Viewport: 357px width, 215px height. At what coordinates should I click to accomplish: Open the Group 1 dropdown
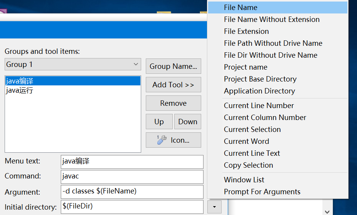73,64
